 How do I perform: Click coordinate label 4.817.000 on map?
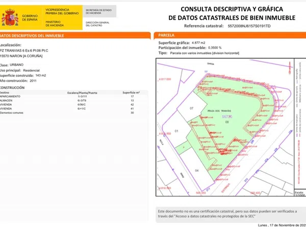click(x=165, y=79)
